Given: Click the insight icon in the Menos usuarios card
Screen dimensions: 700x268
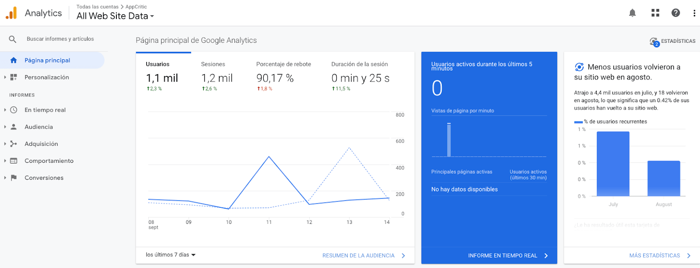Looking at the screenshot, I should pyautogui.click(x=579, y=67).
